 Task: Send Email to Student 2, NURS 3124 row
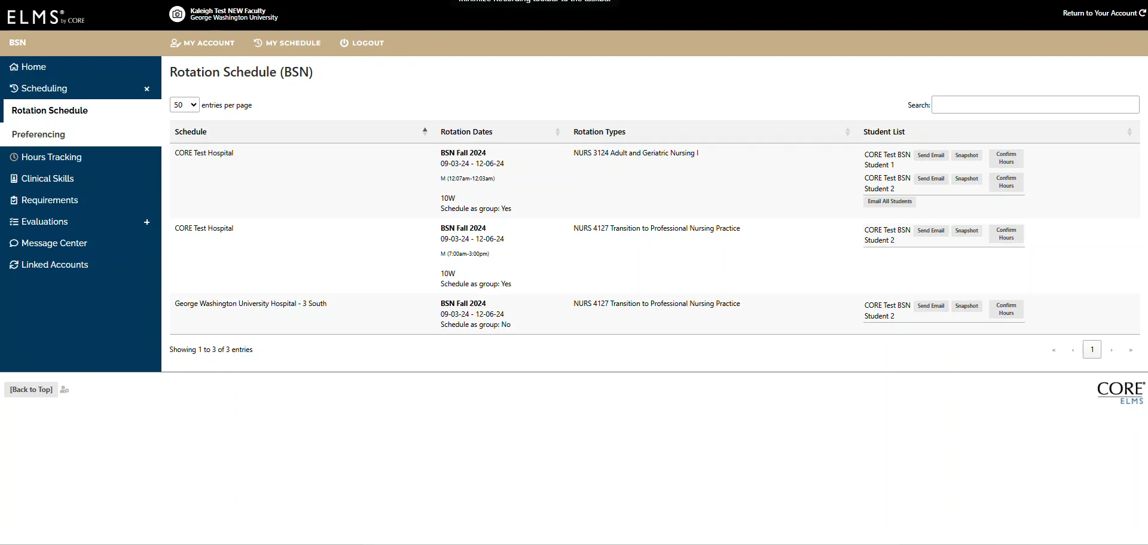(931, 179)
